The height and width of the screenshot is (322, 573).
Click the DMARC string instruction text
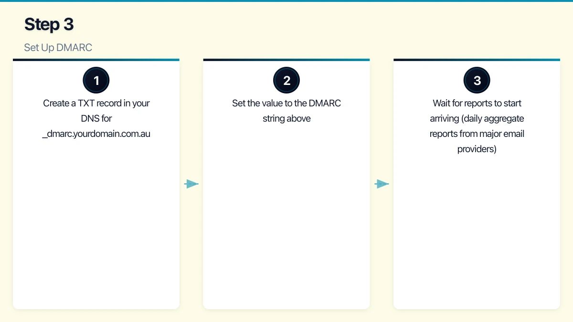[x=286, y=111]
